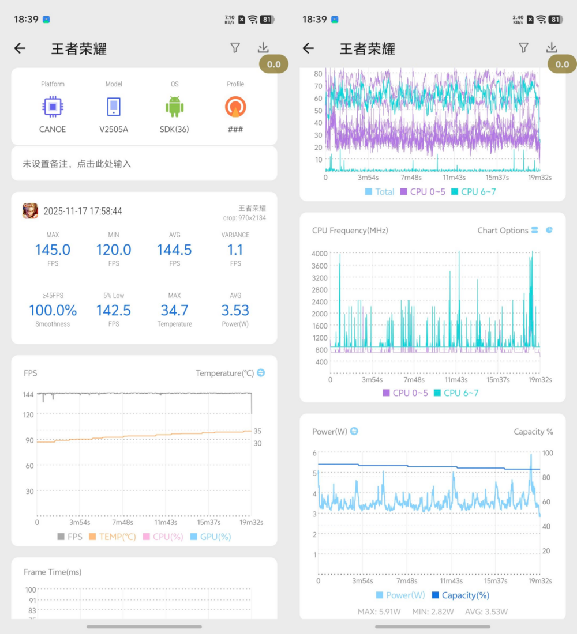The width and height of the screenshot is (577, 634).
Task: Toggle the Total series in the CPU usage legend
Action: [x=380, y=191]
